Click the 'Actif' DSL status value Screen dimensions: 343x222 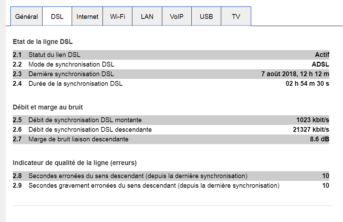pos(322,55)
